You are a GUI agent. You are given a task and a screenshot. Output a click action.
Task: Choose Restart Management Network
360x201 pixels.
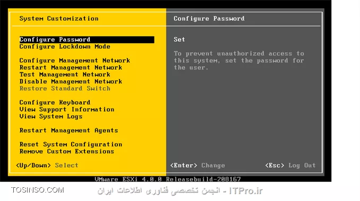(71, 68)
